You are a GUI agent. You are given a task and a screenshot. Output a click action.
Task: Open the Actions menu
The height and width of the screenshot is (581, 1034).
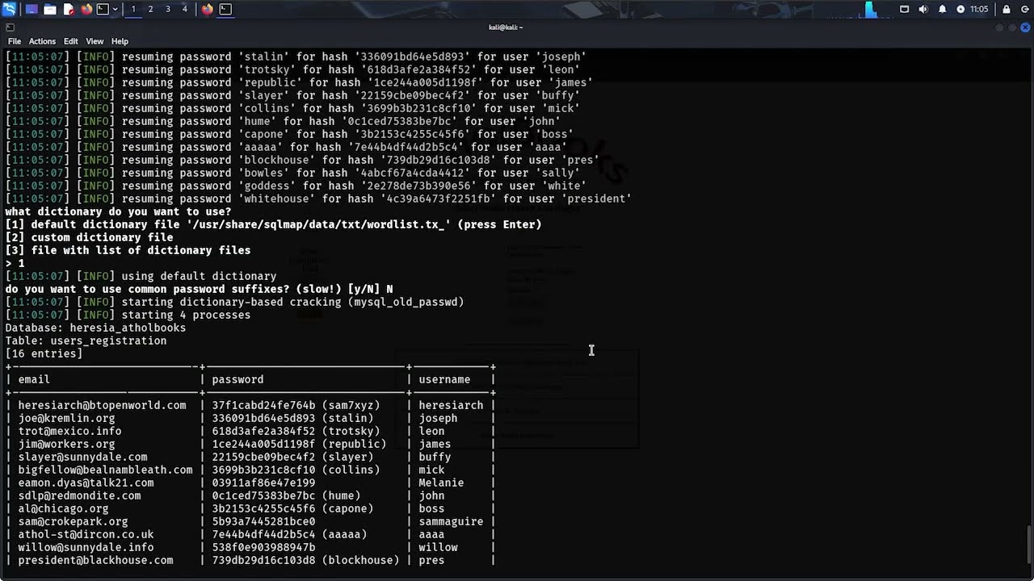[x=42, y=41]
